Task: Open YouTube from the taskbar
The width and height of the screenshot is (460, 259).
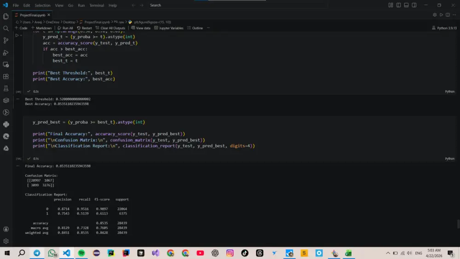Action: [x=201, y=253]
